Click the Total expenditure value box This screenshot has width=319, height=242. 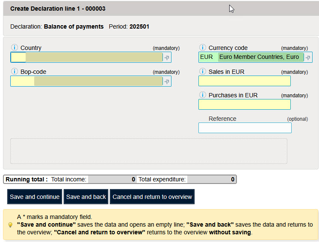(x=211, y=180)
